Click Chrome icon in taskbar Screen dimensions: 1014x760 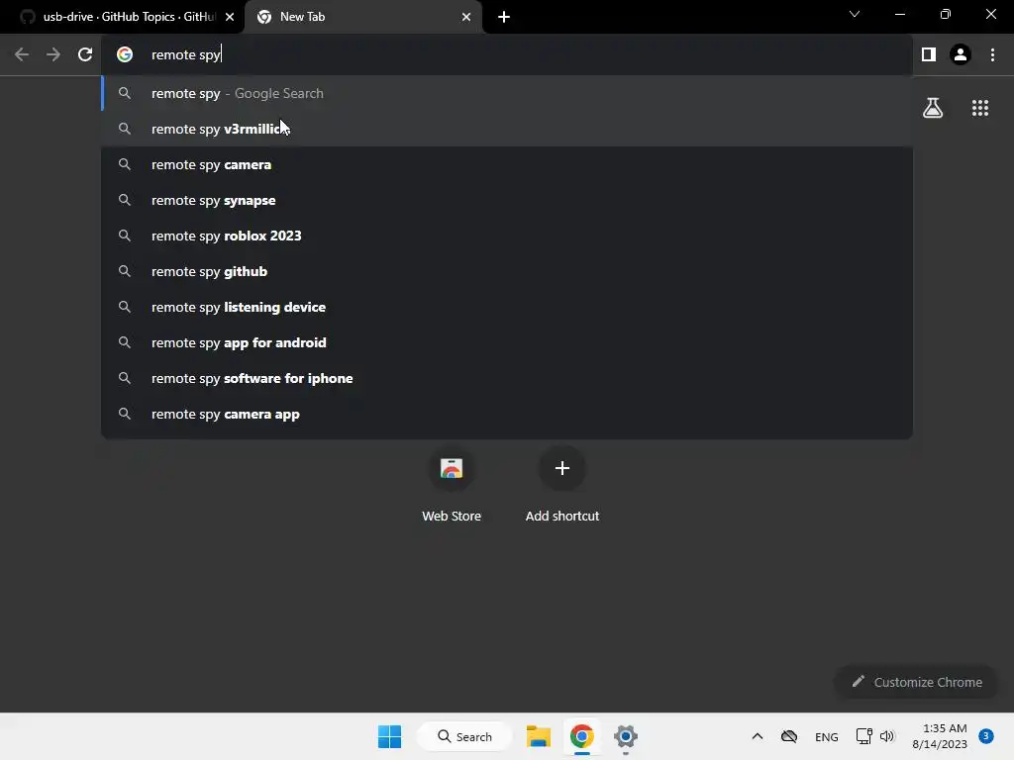tap(581, 736)
